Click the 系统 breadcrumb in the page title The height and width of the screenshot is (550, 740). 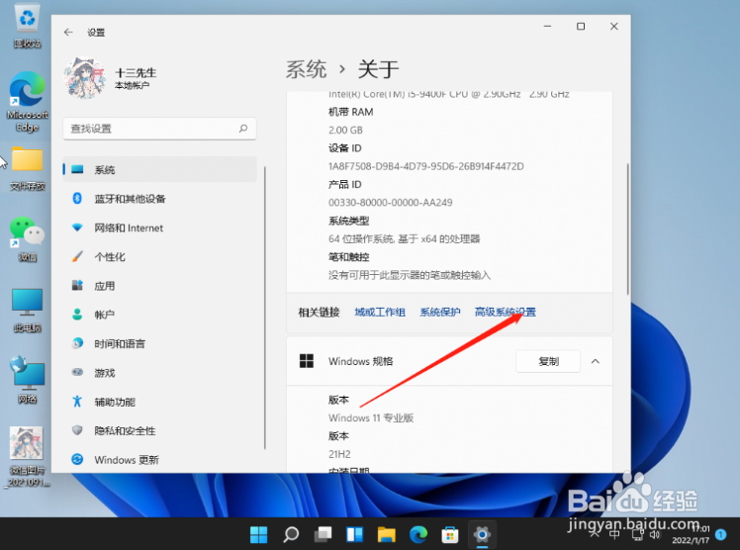click(x=306, y=69)
